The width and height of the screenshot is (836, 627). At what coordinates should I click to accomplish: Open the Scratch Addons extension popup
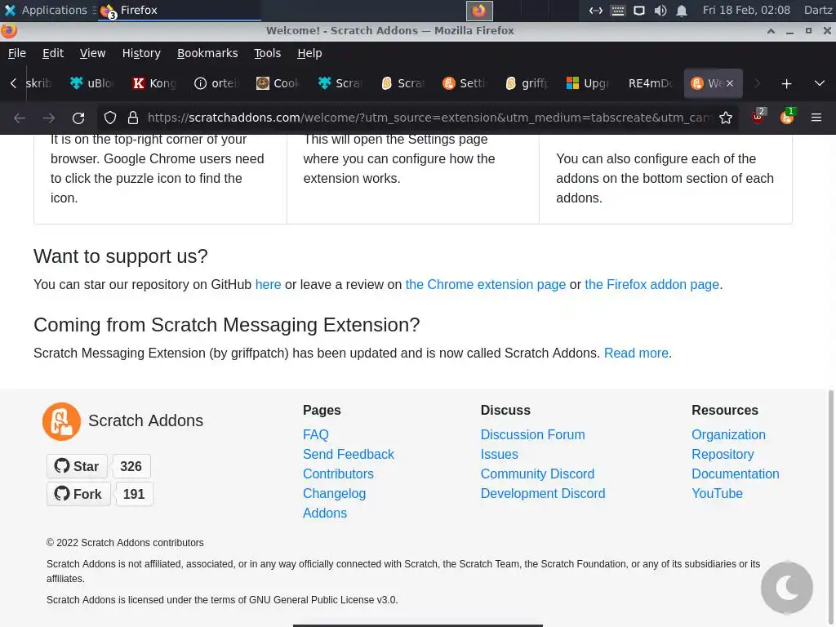[787, 117]
